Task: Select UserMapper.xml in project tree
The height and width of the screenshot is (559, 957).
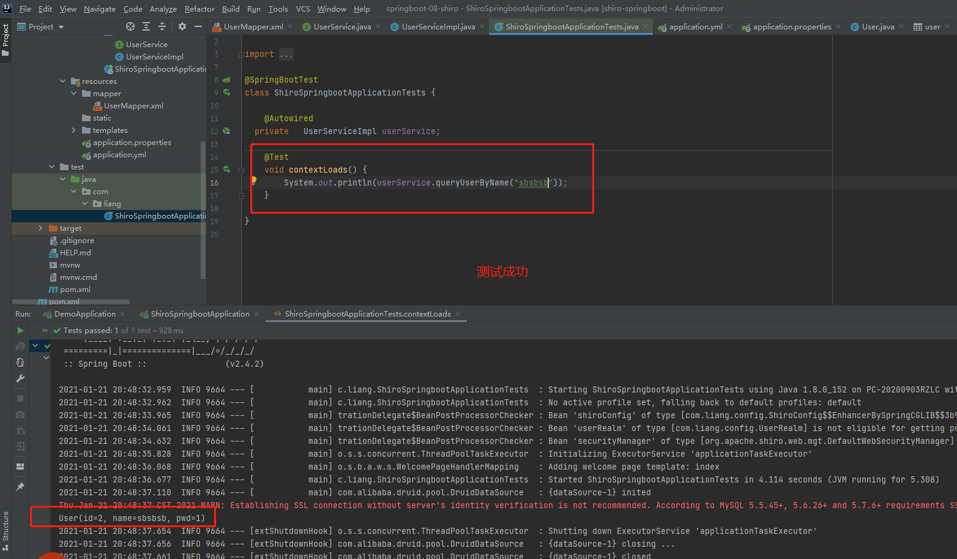Action: (133, 105)
